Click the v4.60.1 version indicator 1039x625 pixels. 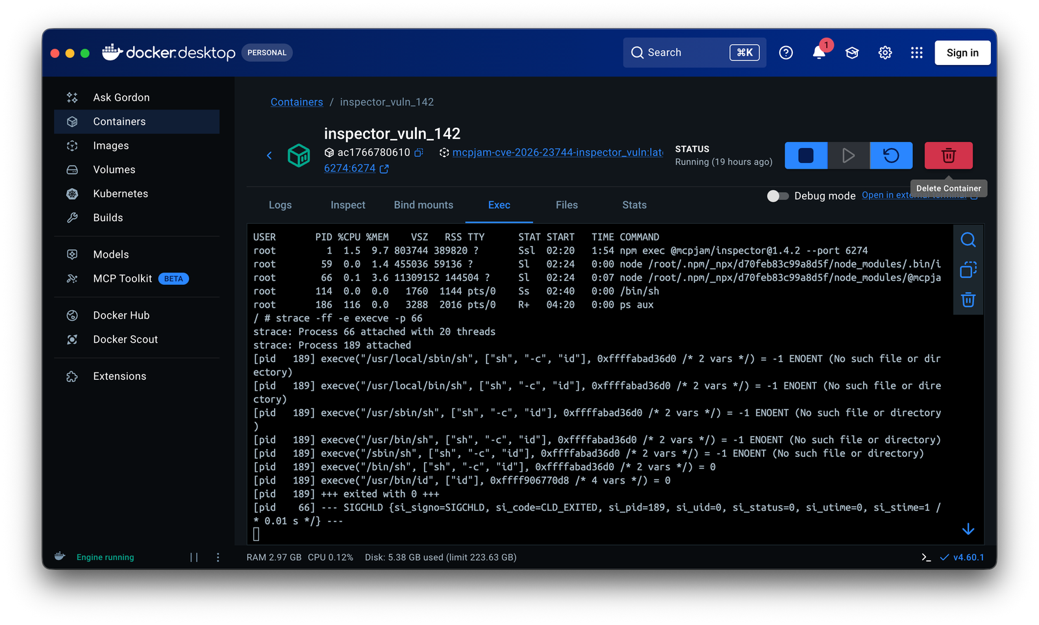[x=962, y=558]
